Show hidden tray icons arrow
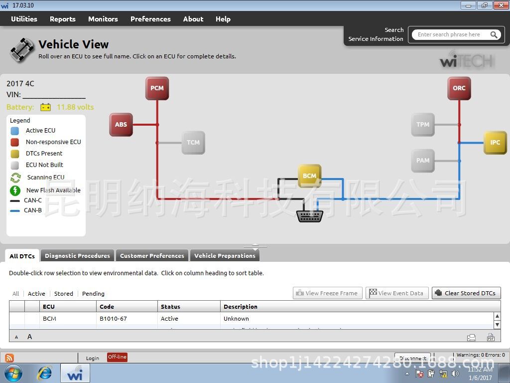 click(407, 374)
